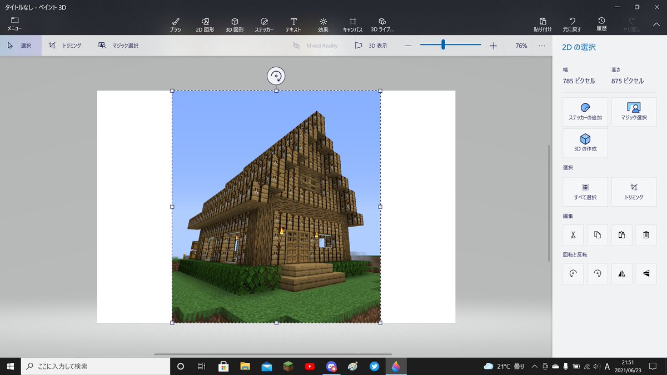Click ステッカーの追加 make sticker button
Viewport: 667px width, 375px height.
(585, 112)
